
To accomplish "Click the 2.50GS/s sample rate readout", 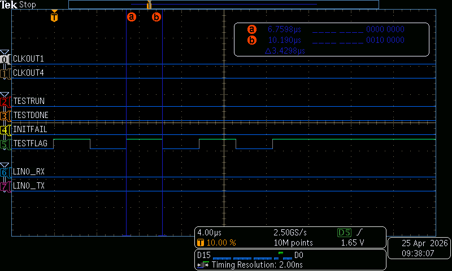I will pyautogui.click(x=290, y=233).
